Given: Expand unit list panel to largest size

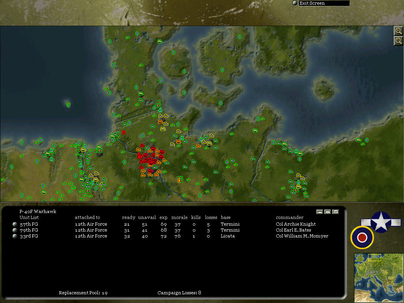Looking at the screenshot, I should click(335, 212).
